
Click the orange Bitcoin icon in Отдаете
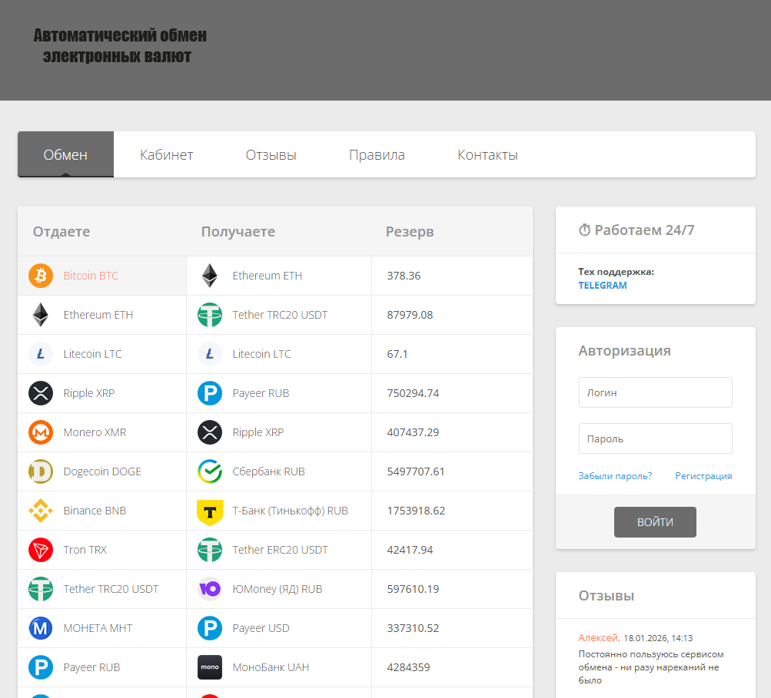click(x=41, y=276)
